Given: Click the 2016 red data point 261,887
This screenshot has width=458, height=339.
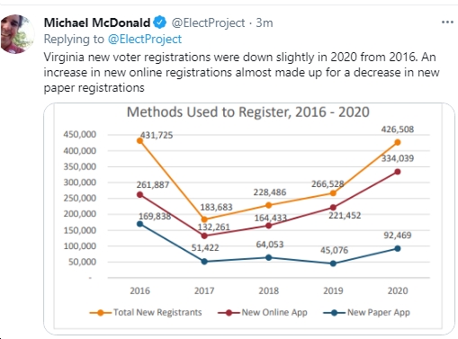Looking at the screenshot, I should (x=139, y=195).
